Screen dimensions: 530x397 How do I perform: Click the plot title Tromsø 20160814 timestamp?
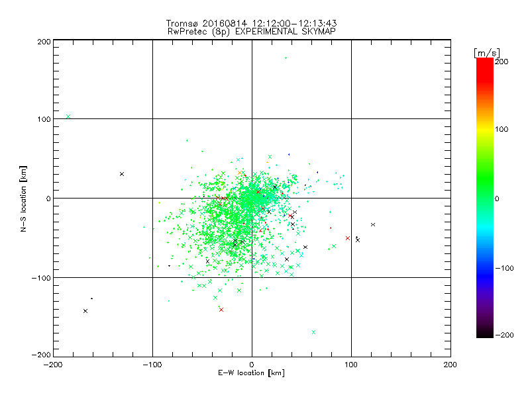(x=251, y=23)
